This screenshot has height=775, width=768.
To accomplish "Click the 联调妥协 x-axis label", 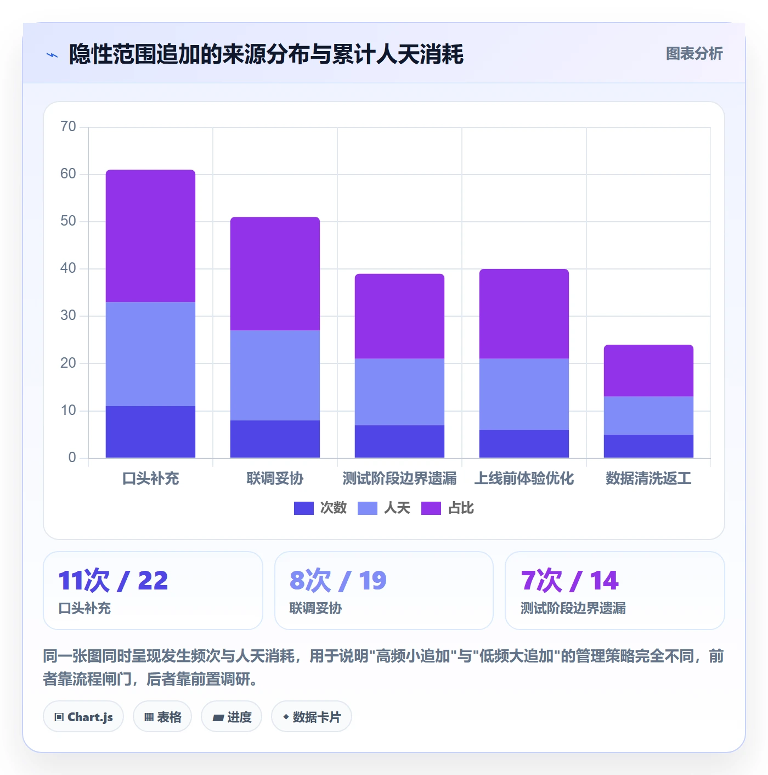I will [x=275, y=479].
